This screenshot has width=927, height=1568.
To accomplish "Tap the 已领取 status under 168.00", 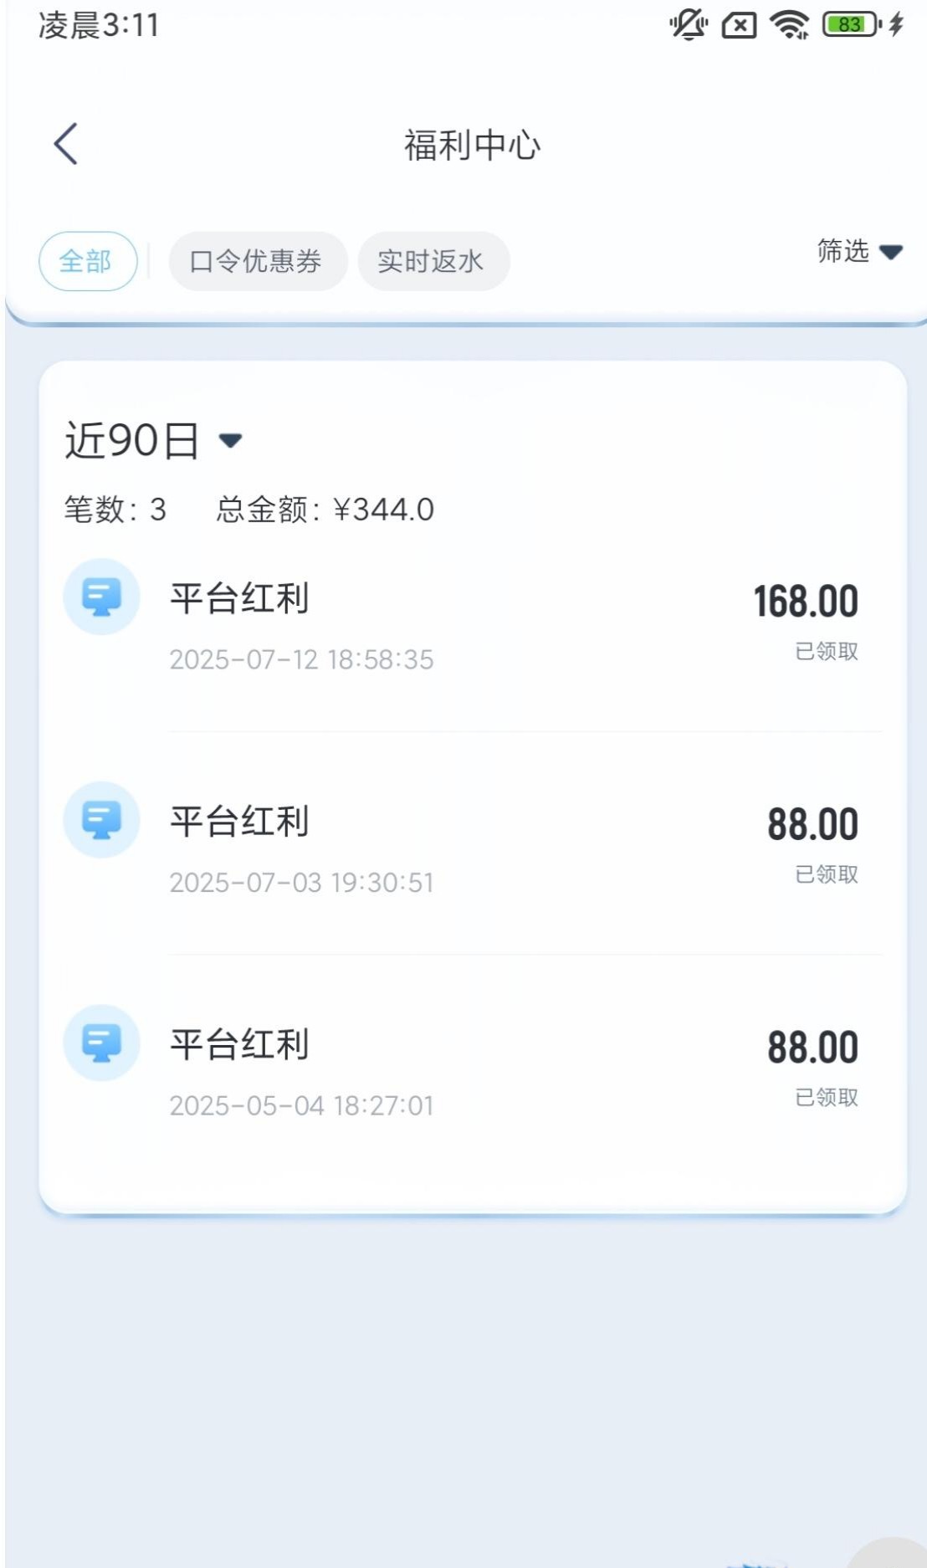I will (x=826, y=651).
